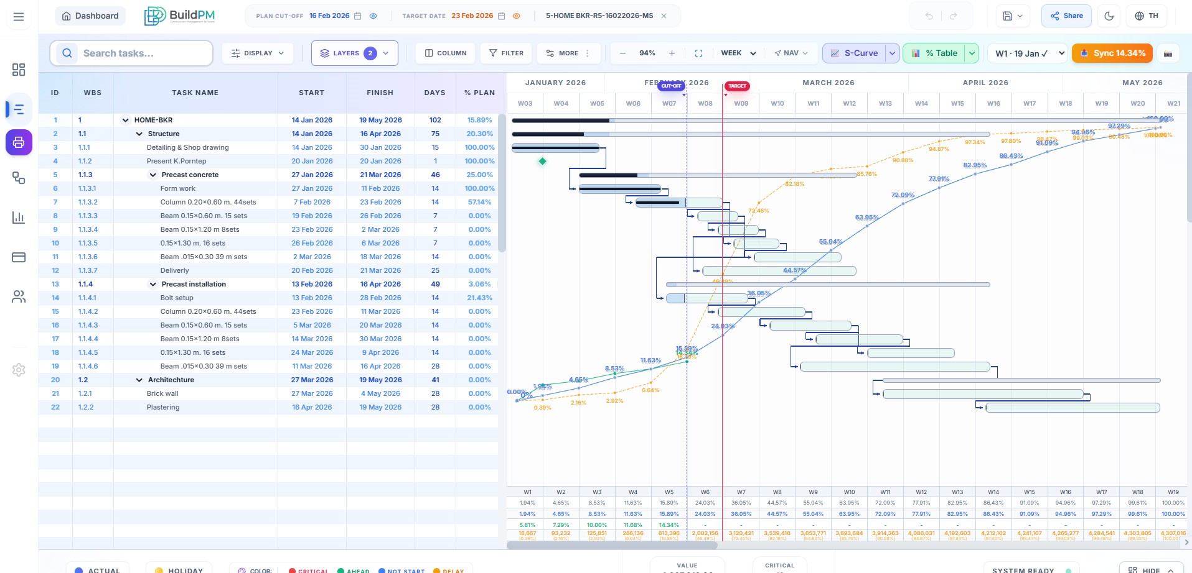Click the color palette icon in legend

click(242, 571)
